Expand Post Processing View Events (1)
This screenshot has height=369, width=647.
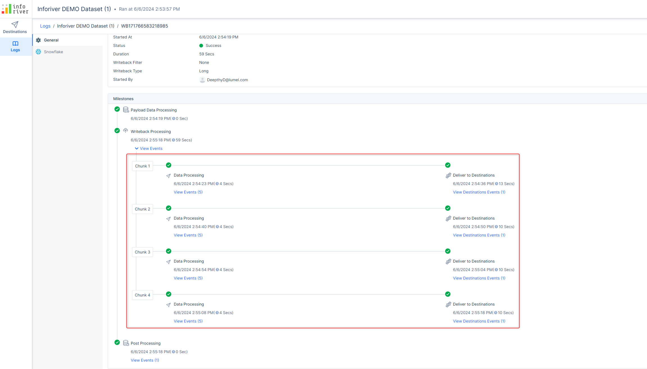click(145, 360)
